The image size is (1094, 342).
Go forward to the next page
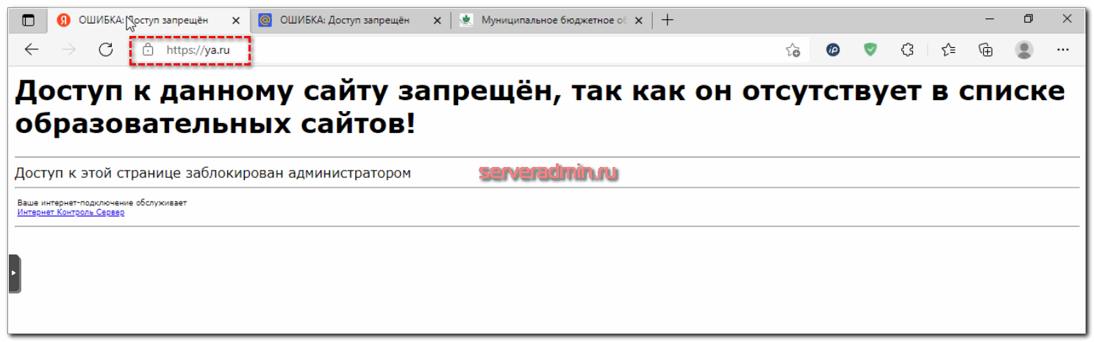(69, 50)
